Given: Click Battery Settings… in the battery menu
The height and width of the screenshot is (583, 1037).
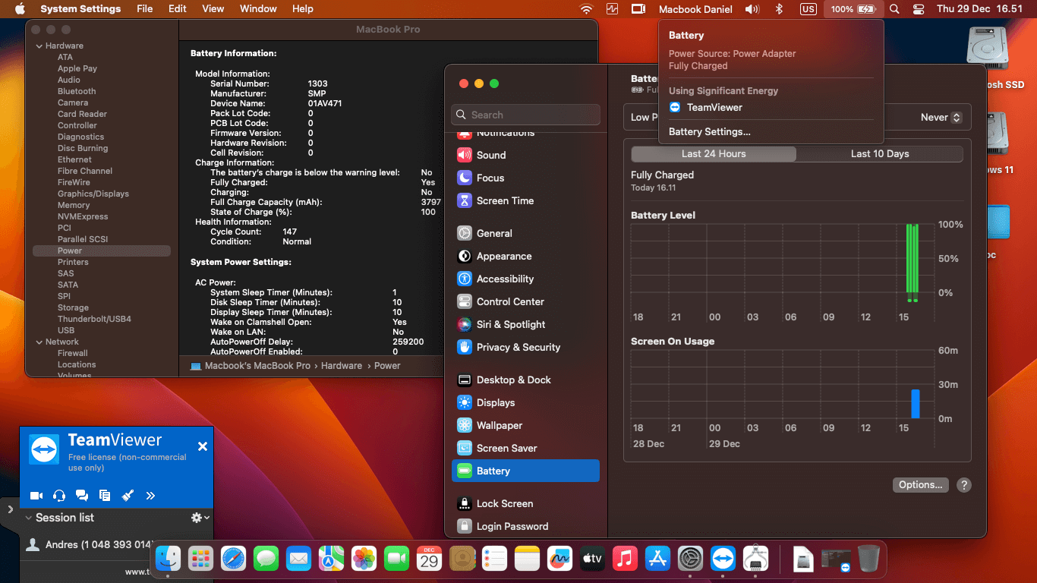Looking at the screenshot, I should 710,131.
